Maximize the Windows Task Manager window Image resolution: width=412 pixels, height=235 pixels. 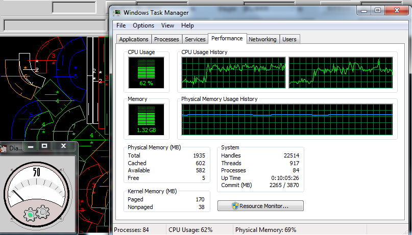pyautogui.click(x=378, y=11)
